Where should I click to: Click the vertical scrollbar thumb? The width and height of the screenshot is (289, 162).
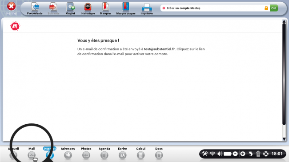[x=284, y=75]
